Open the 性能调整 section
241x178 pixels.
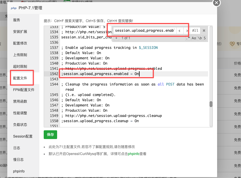click(20, 113)
